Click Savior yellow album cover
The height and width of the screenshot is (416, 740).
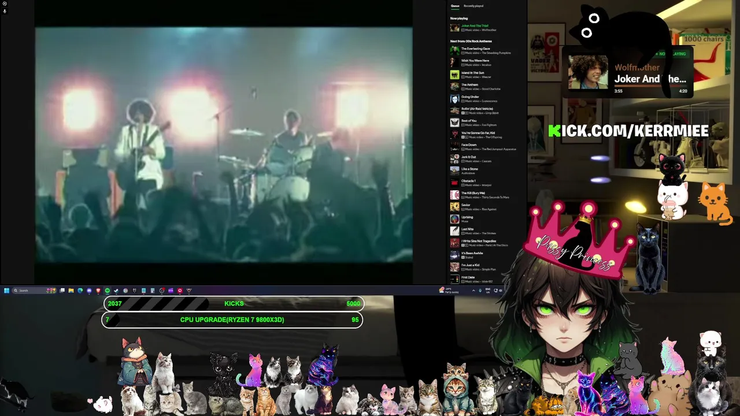pos(454,207)
